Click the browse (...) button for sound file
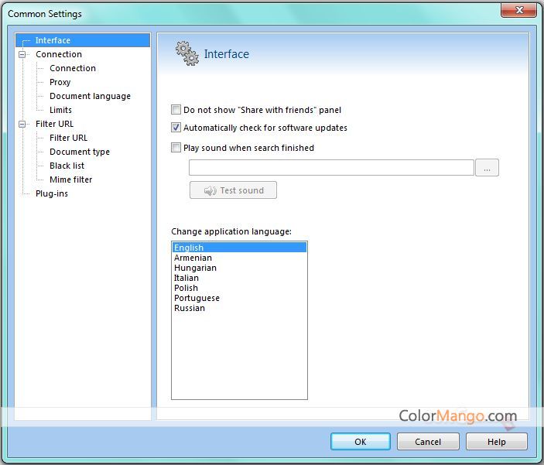544x465 pixels. (x=487, y=168)
